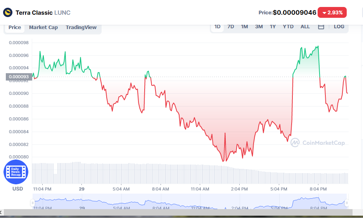The image size is (363, 218).
Task: Click the $0.00009046 price value
Action: 294,12
